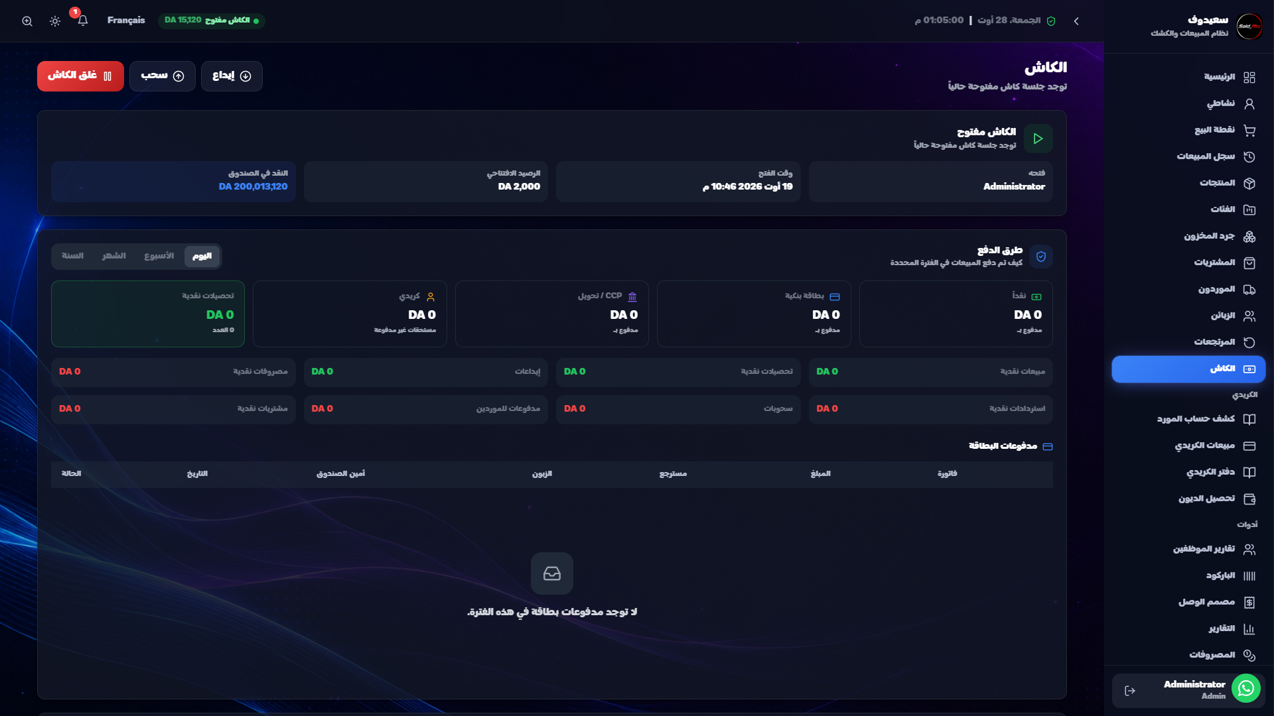Viewport: 1274px width, 716px height.
Task: Open الباركود barcode icon
Action: [x=1249, y=576]
